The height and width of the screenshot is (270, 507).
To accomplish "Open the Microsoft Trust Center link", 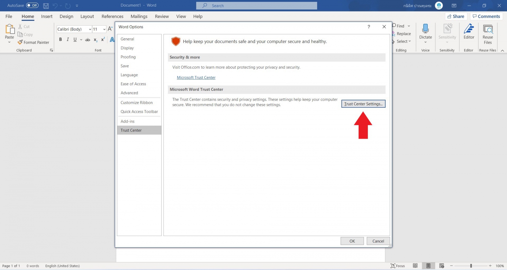I will pos(196,78).
